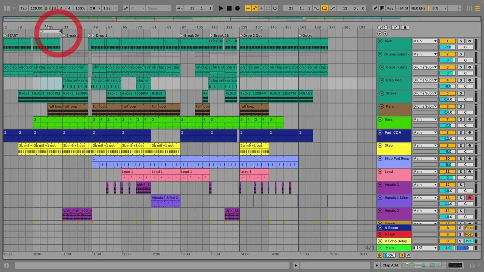
Task: Toggle the computer MIDI keyboard icon
Action: tap(382, 8)
